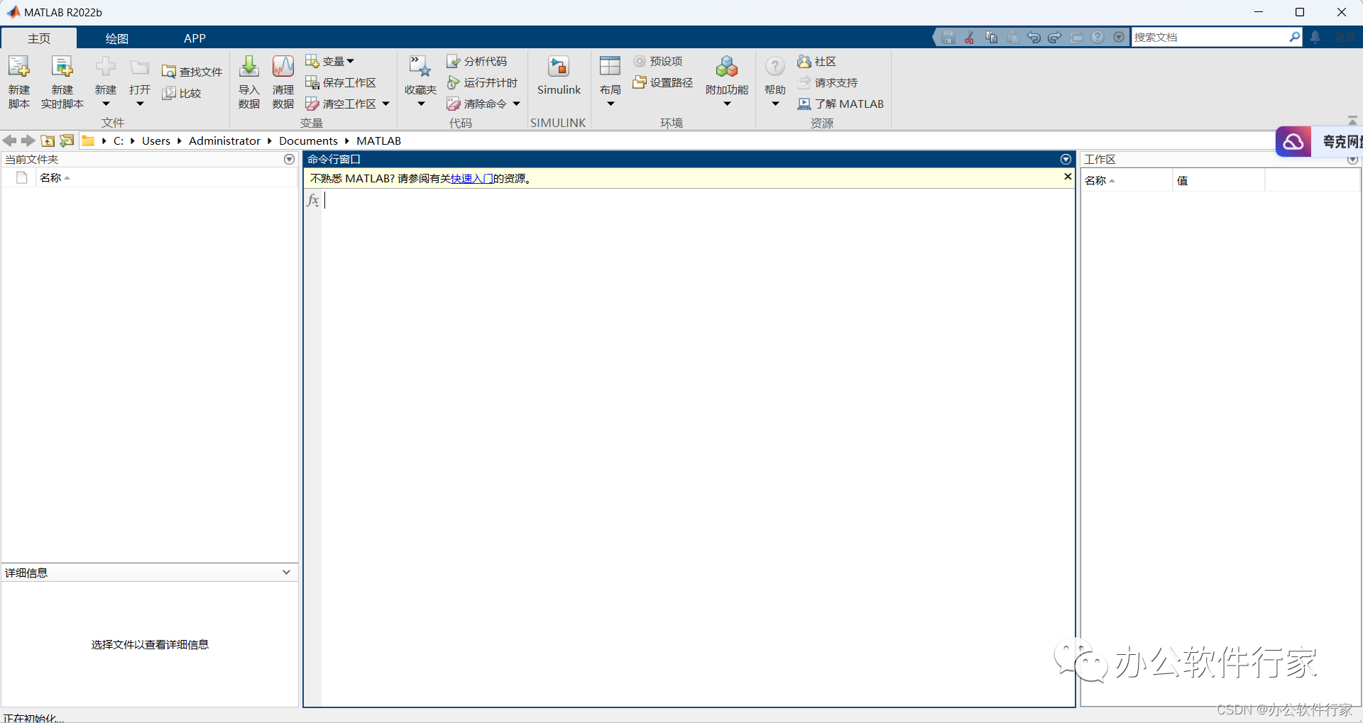Click 了解 MATLAB (Learn MATLAB)
This screenshot has height=723, width=1363.
point(841,104)
